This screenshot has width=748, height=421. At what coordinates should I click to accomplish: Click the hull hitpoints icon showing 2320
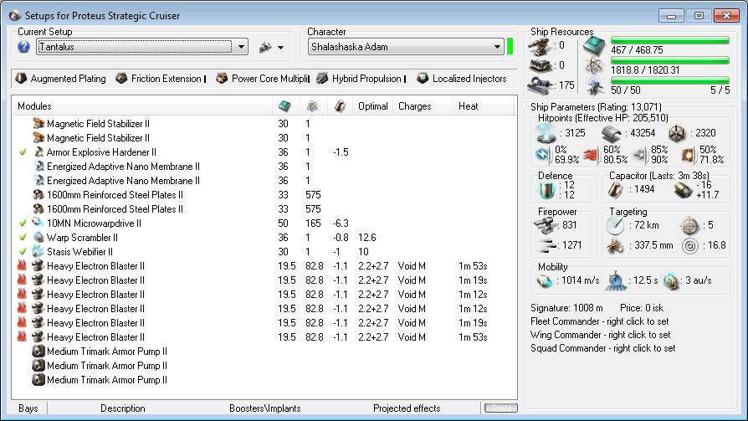[x=676, y=133]
